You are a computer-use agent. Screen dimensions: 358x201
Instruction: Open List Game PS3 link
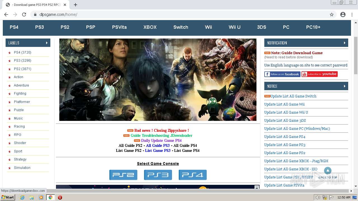(158, 150)
